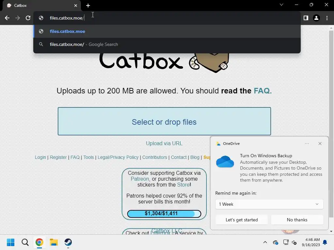
Task: Show hidden system tray icons
Action: point(265,242)
